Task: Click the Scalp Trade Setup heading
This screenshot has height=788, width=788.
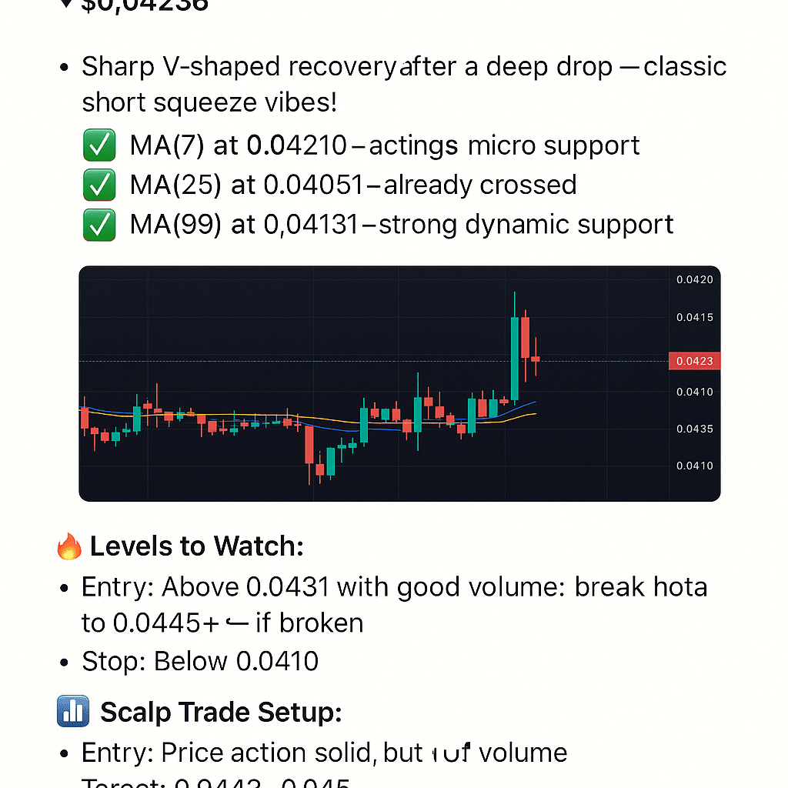Action: coord(221,712)
